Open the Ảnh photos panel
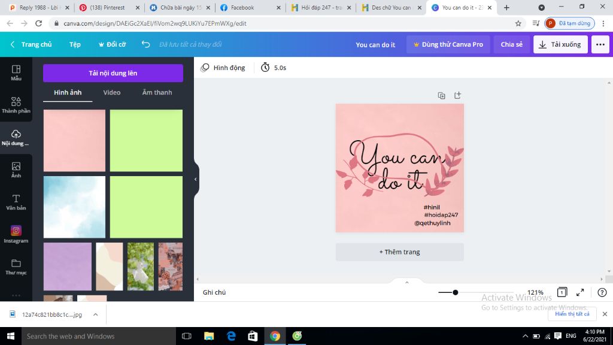Viewport: 613px width, 345px height. (16, 170)
